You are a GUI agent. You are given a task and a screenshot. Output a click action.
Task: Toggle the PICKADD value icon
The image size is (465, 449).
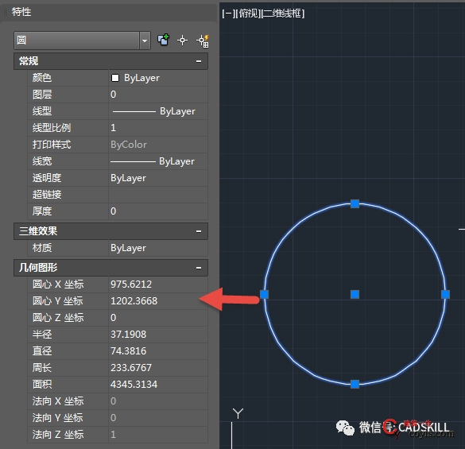click(x=163, y=40)
